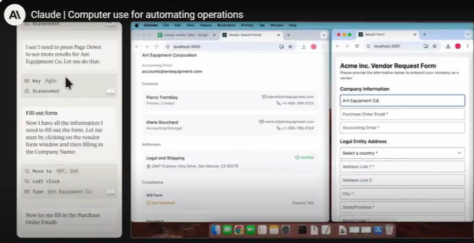View site info icon beside localhost:3001
474x243 pixels.
point(368,46)
